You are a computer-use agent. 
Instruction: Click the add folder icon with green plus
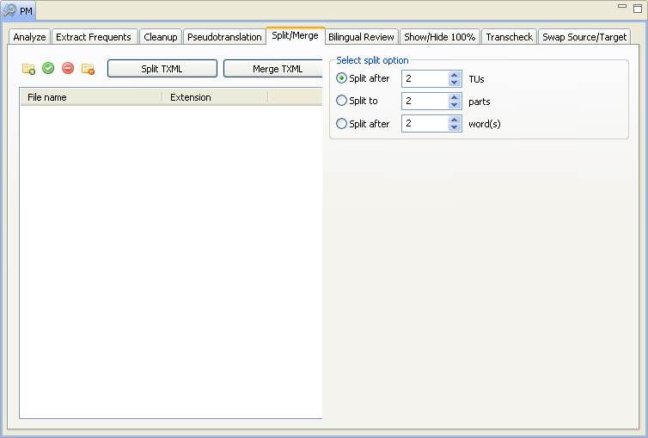pos(28,68)
